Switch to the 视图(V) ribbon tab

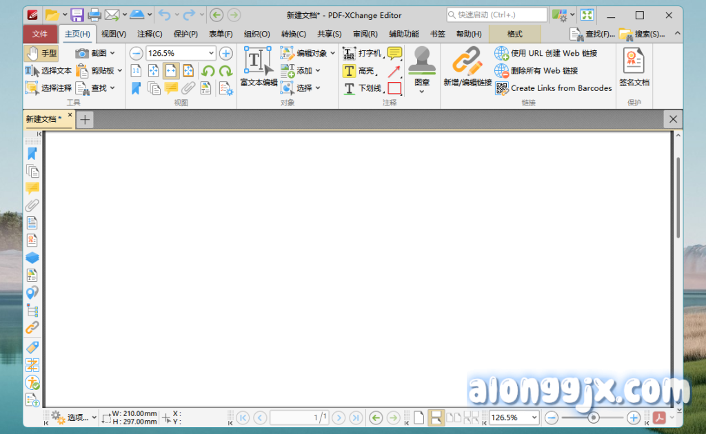pyautogui.click(x=113, y=33)
